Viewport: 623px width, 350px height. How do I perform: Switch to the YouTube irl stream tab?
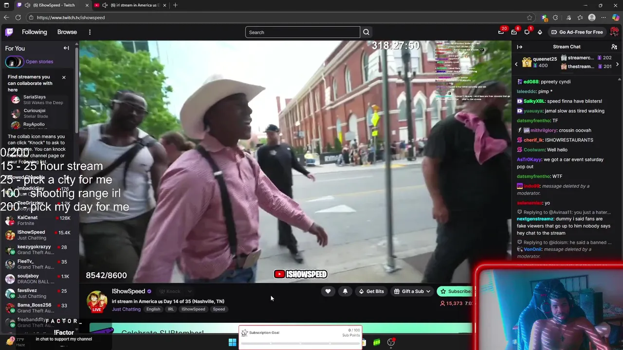coord(130,5)
